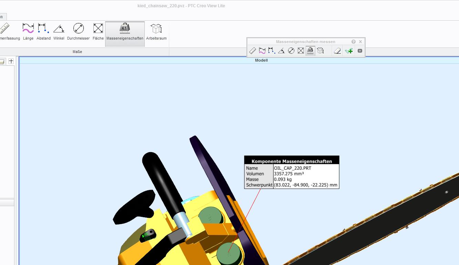The height and width of the screenshot is (265, 459).
Task: Click Komponente Masseneigenschaften callout header
Action: [292, 161]
